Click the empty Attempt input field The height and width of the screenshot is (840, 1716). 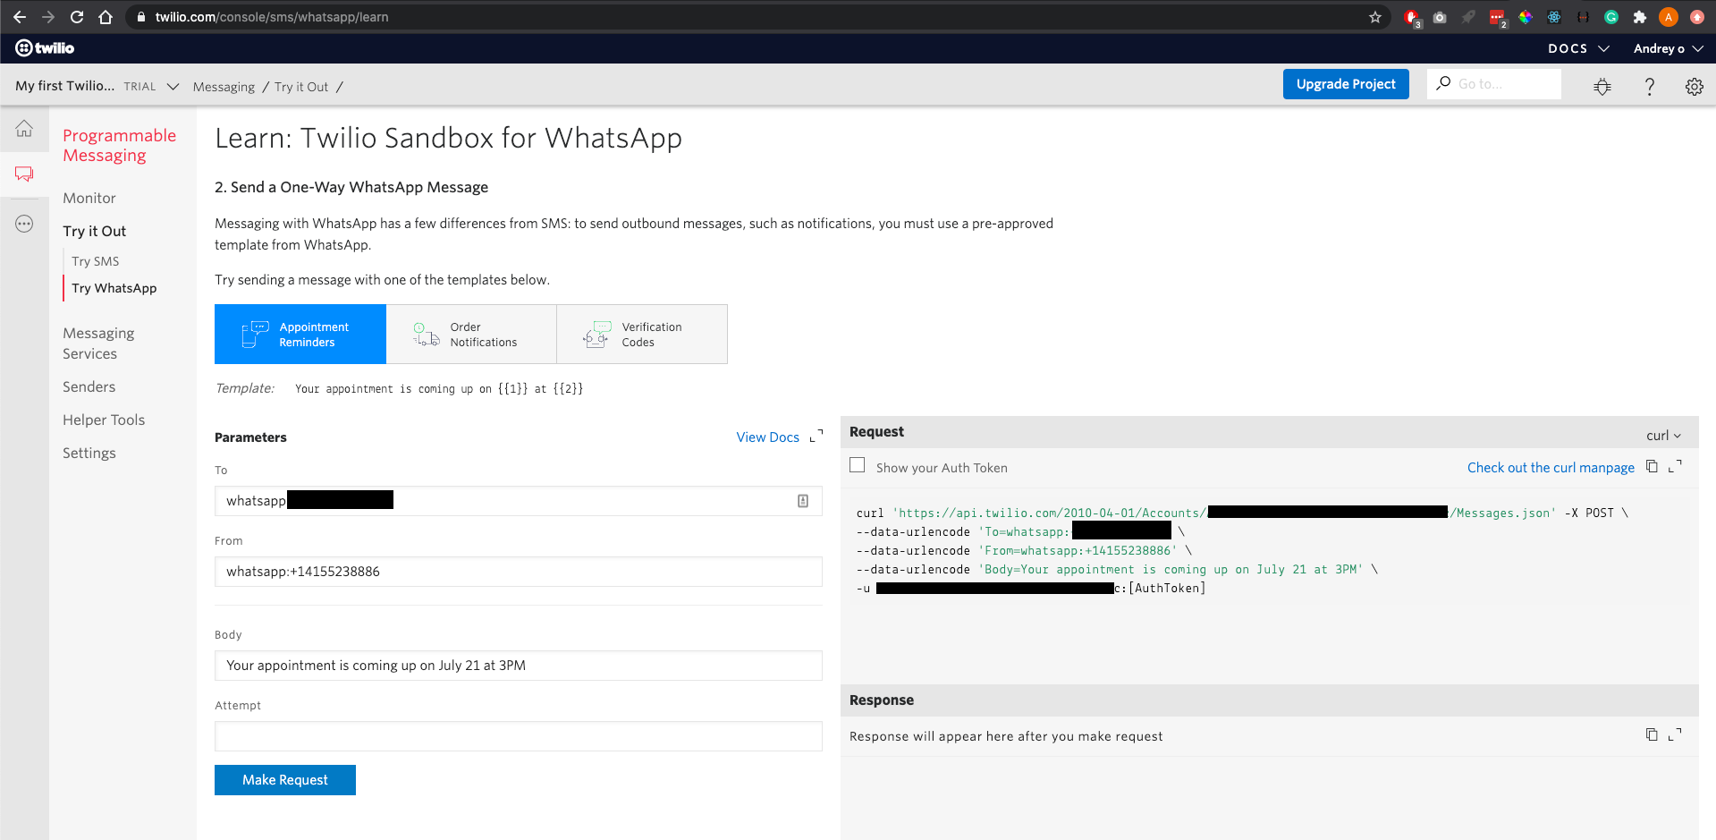tap(519, 736)
